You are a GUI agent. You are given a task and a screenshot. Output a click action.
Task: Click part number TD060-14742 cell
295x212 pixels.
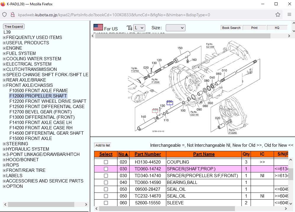148,169
